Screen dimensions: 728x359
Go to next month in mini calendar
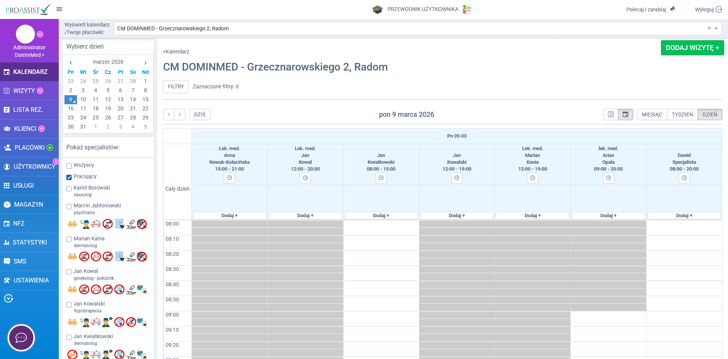coord(145,63)
